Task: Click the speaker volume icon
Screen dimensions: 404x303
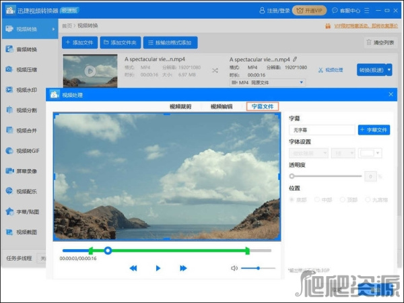Action: [234, 268]
